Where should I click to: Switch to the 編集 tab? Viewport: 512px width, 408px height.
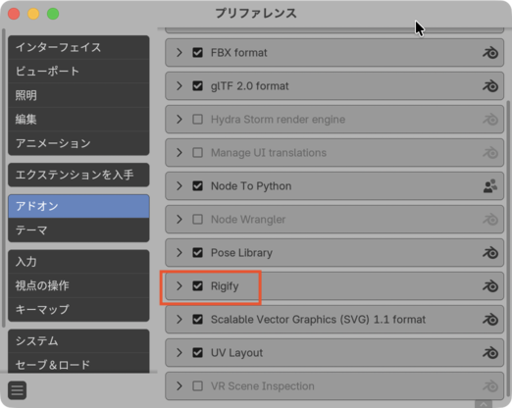coord(78,120)
